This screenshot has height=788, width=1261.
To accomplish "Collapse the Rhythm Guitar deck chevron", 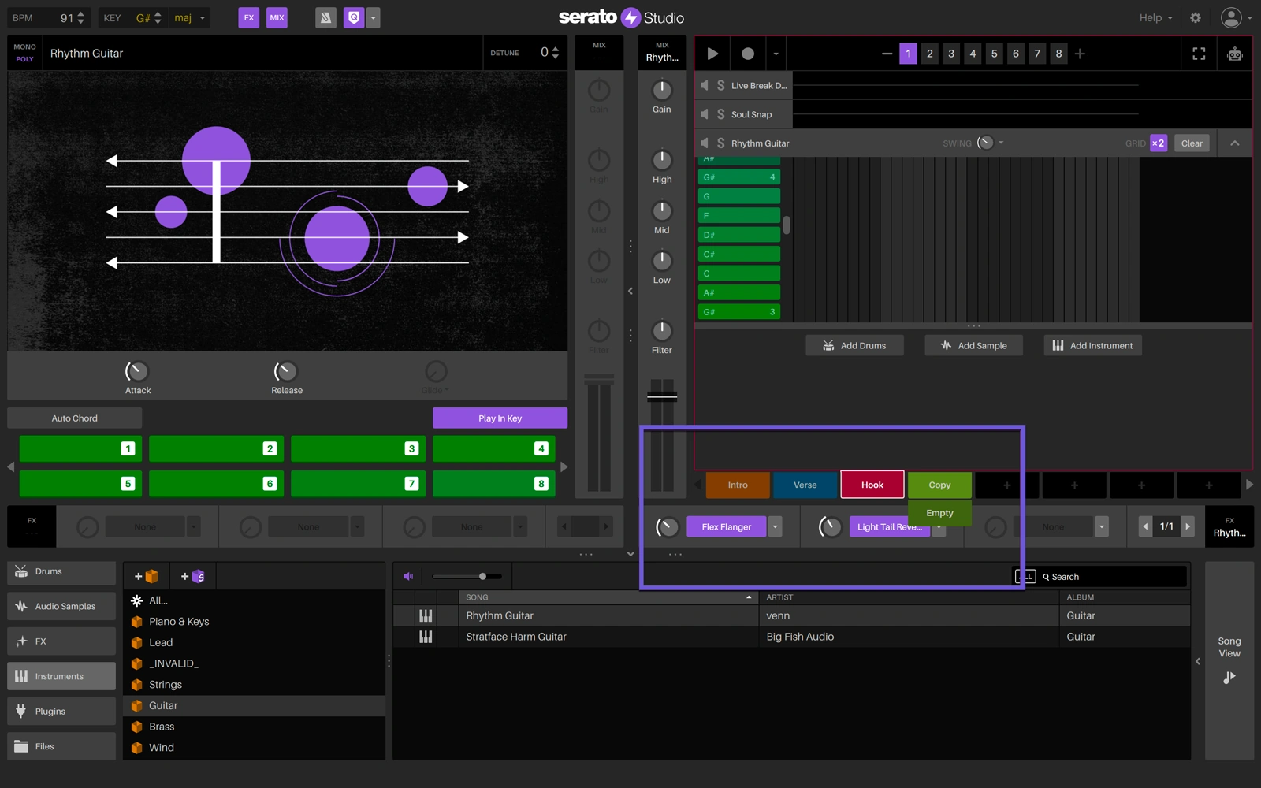I will coord(1235,143).
